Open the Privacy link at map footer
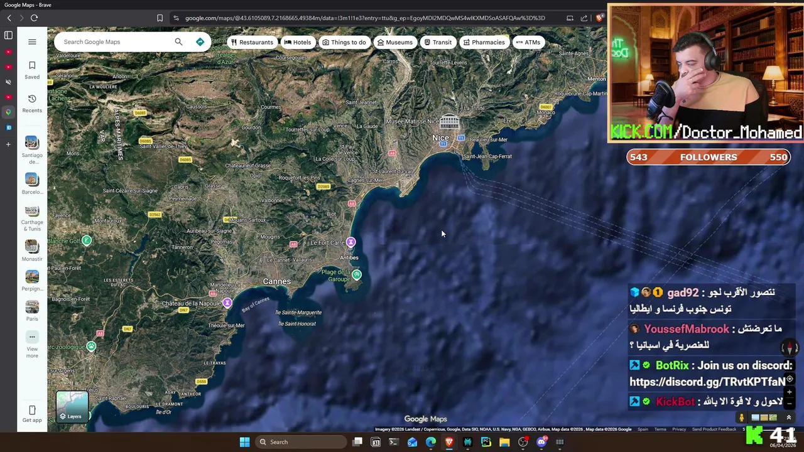The height and width of the screenshot is (452, 804). [x=679, y=429]
